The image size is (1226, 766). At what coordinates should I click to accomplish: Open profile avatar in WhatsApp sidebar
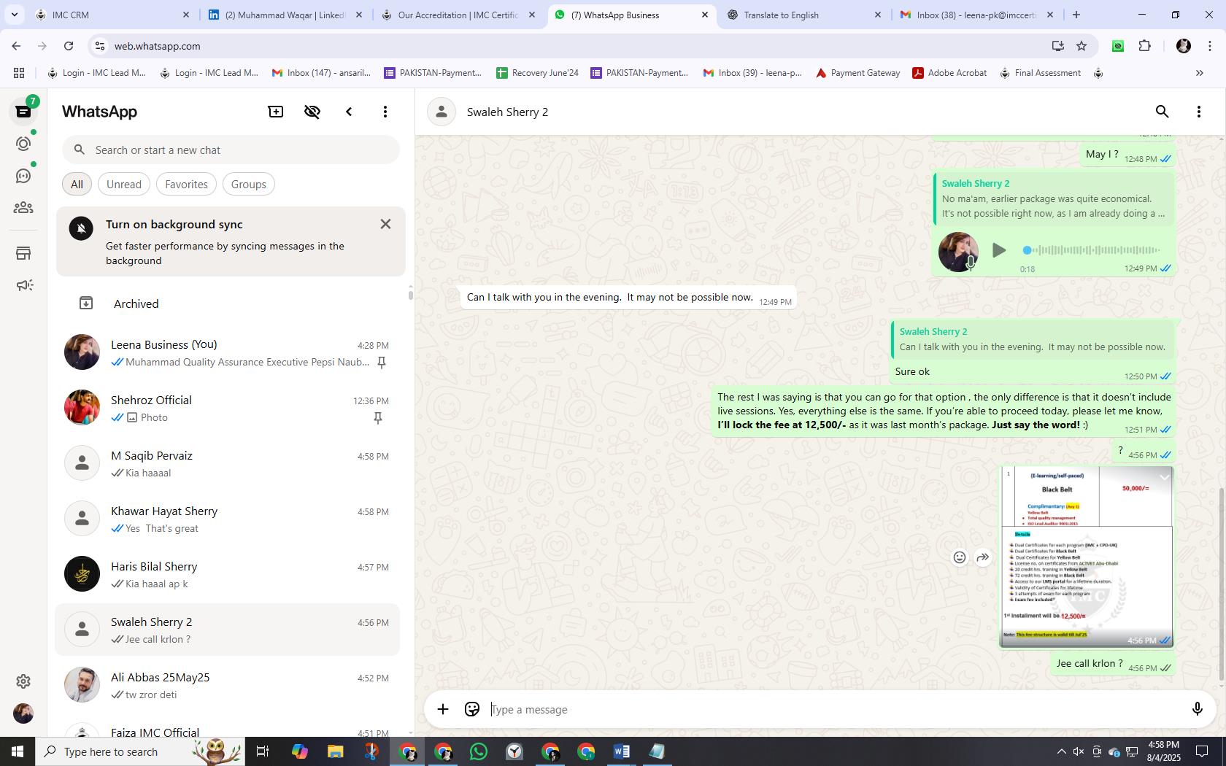pyautogui.click(x=23, y=713)
